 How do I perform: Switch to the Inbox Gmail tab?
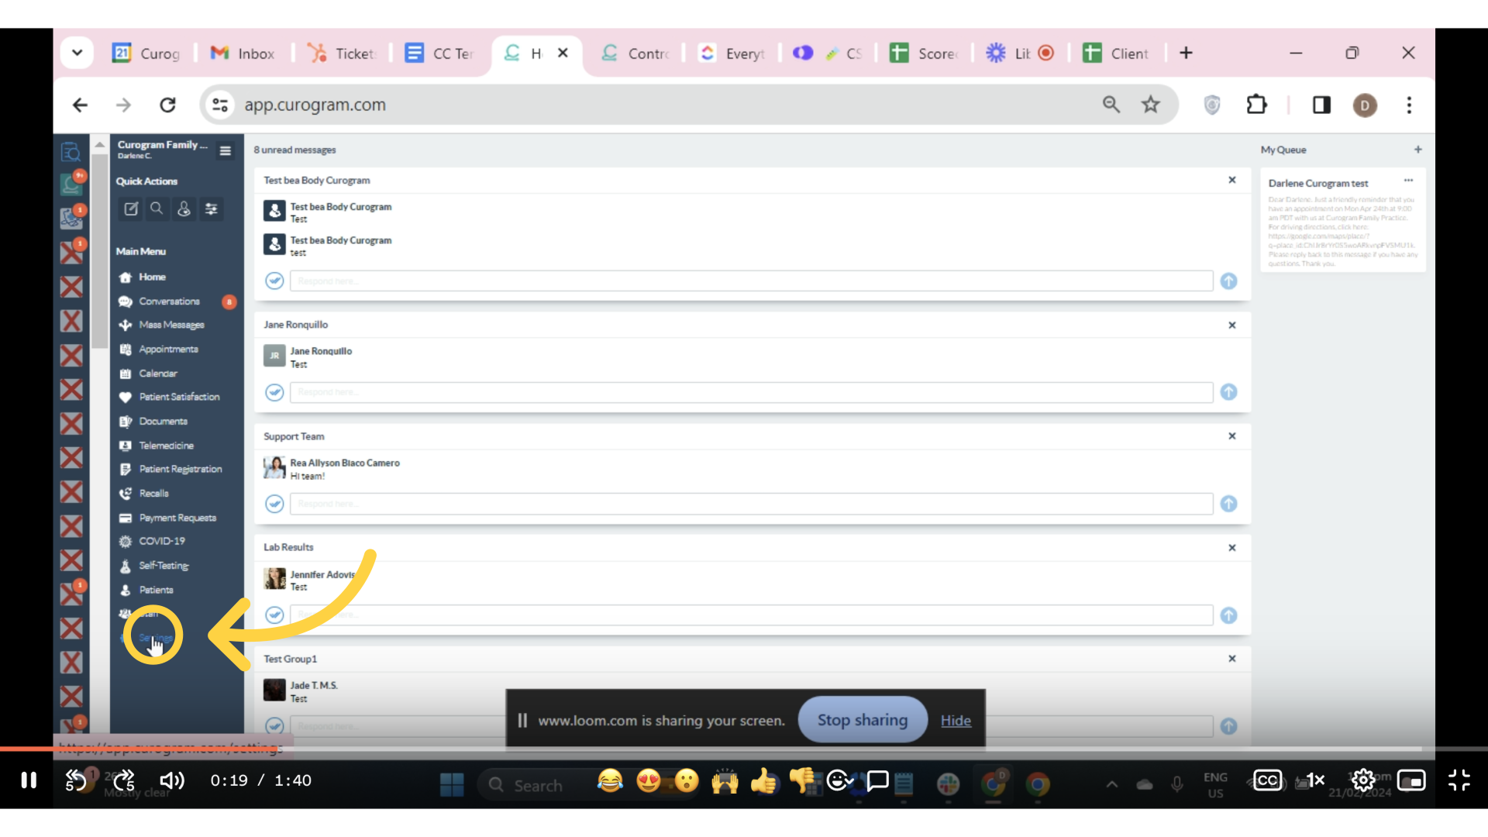(x=243, y=53)
